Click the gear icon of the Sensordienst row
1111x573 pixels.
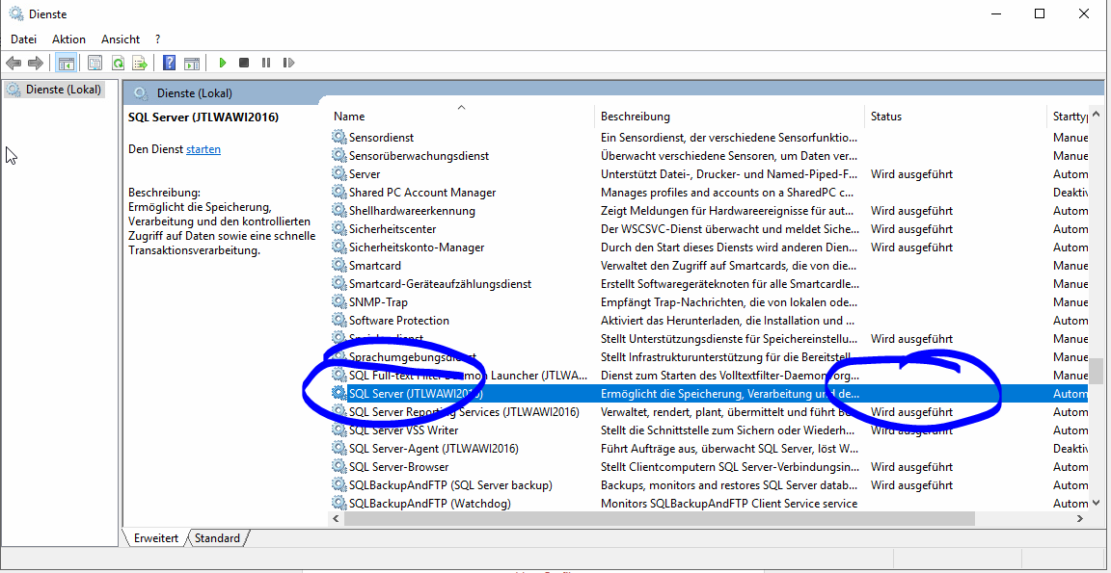pos(339,138)
